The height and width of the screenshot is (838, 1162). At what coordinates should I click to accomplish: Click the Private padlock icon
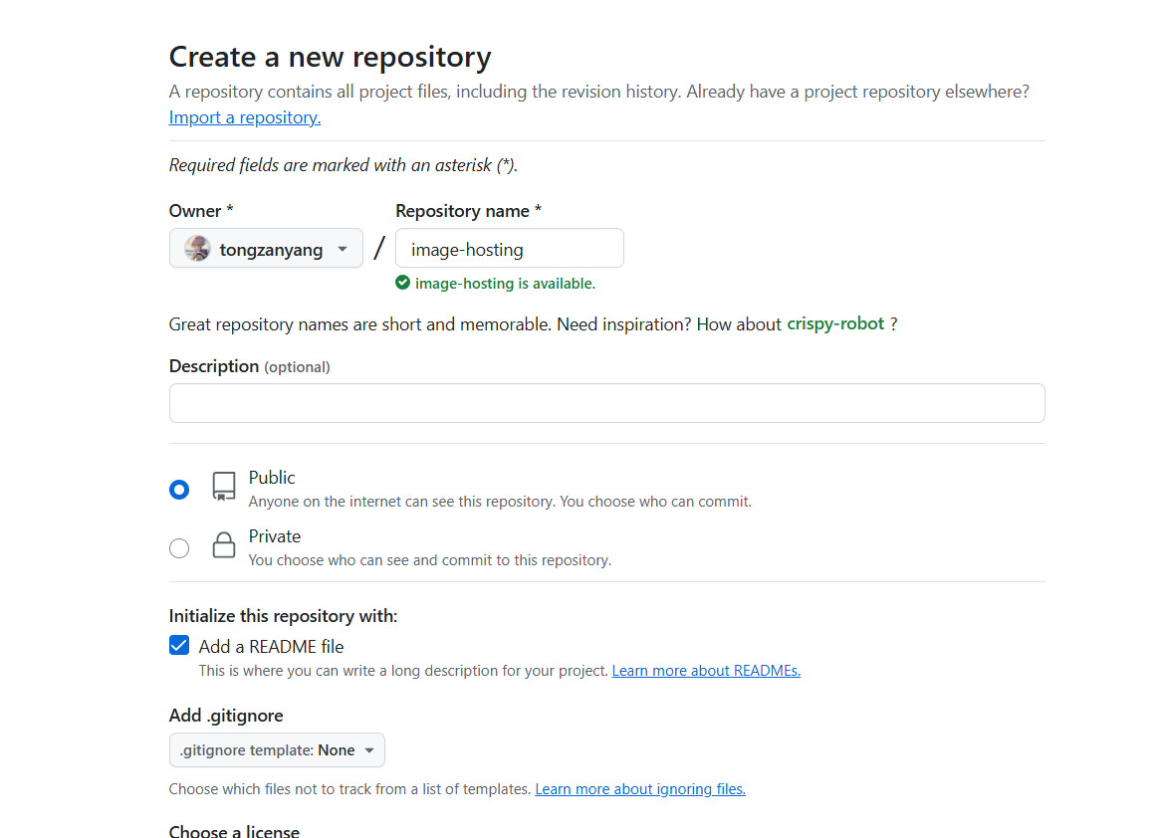click(224, 545)
